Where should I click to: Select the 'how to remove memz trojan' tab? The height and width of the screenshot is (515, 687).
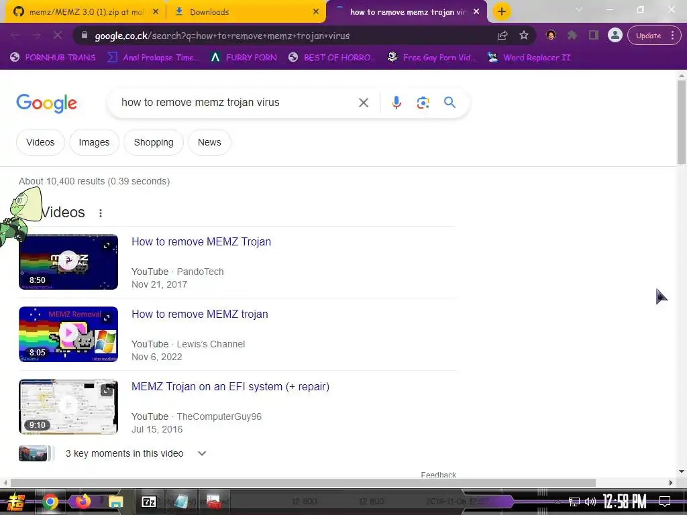(x=407, y=12)
